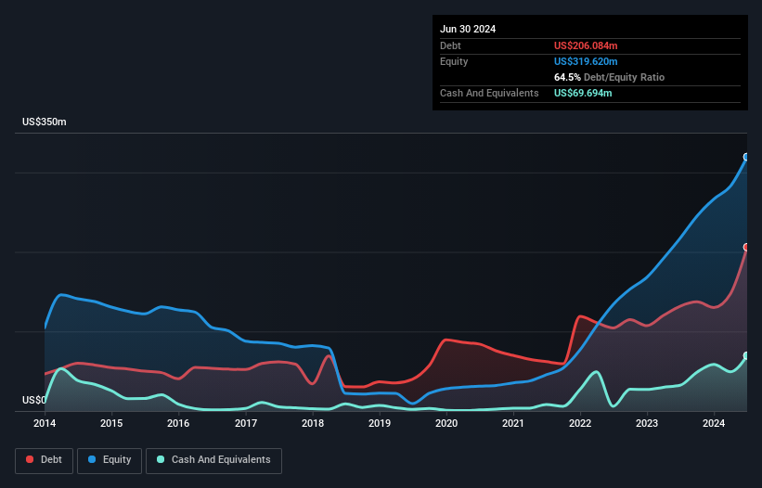Click the 2021 x-axis label
The height and width of the screenshot is (488, 762).
coord(513,423)
